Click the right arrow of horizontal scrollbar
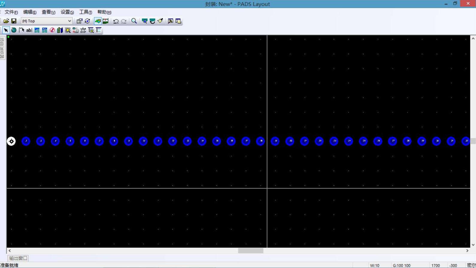476x268 pixels. pos(467,251)
